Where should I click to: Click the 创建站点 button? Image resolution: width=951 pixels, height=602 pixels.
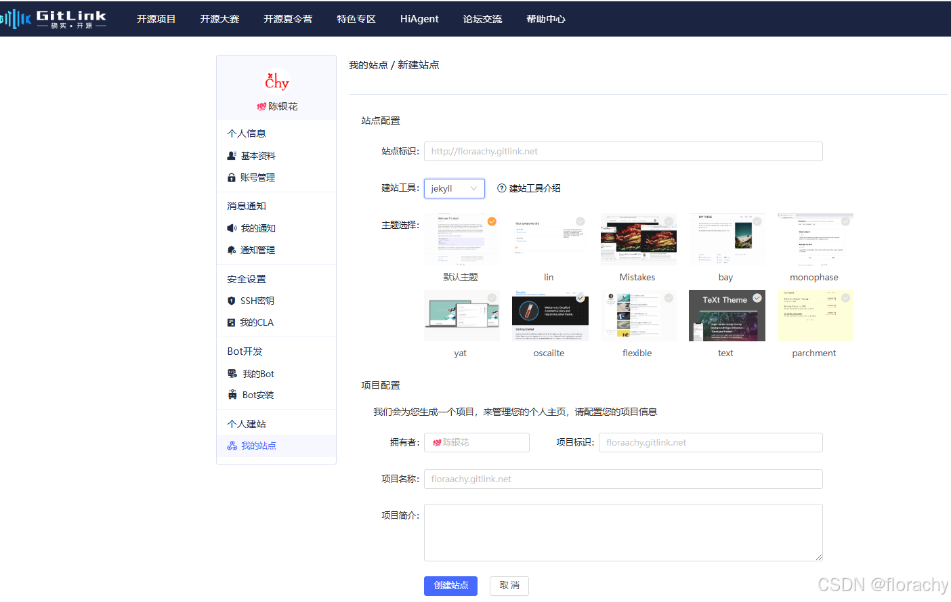click(450, 586)
